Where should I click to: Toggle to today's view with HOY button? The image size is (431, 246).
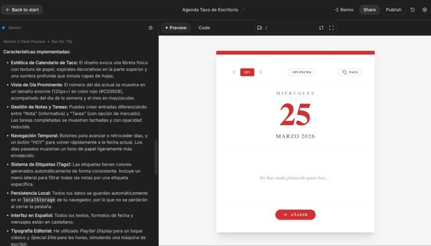[x=247, y=72]
